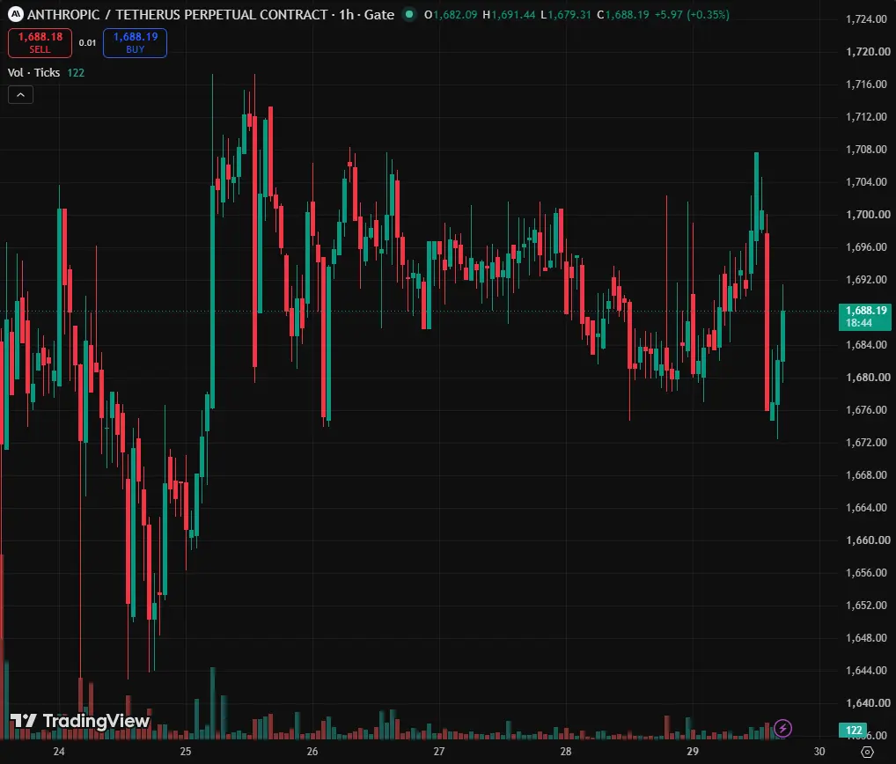Click the red SELL 1,688.18 button
896x764 pixels.
pyautogui.click(x=40, y=43)
